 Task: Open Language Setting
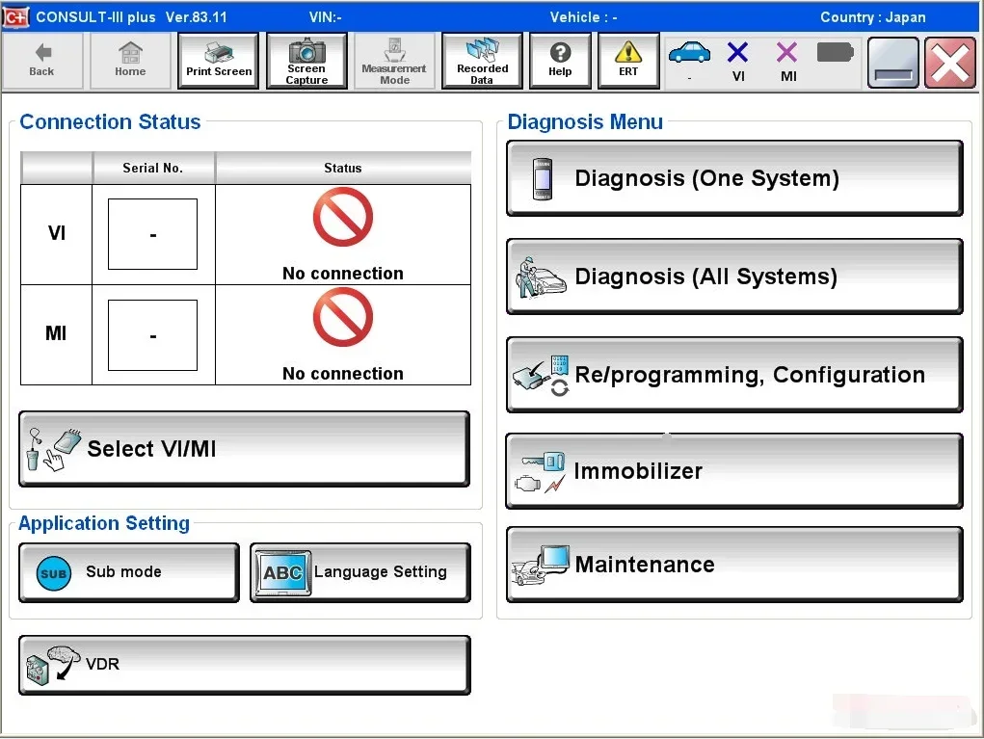tap(360, 572)
